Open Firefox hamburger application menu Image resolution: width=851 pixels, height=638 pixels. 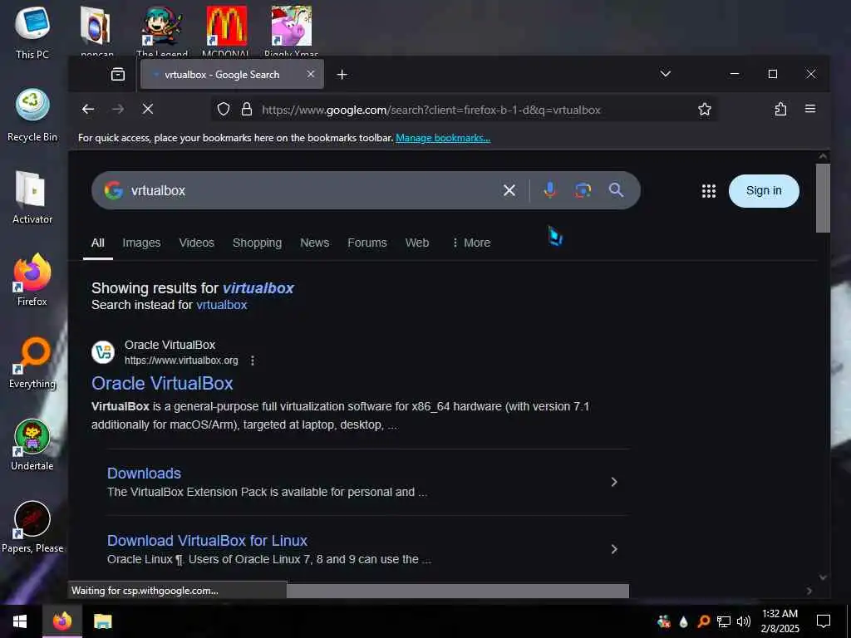pyautogui.click(x=810, y=109)
